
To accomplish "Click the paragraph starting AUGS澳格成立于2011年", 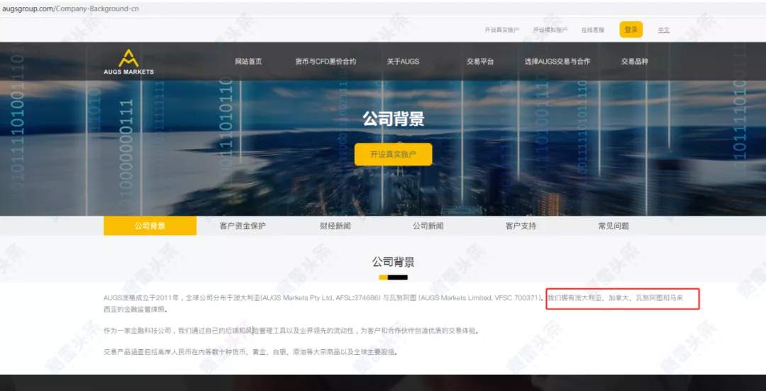I will pos(393,303).
